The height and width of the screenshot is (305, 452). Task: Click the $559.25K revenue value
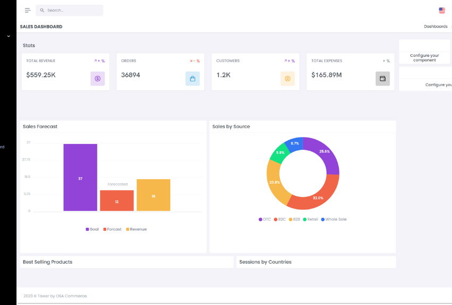(x=41, y=75)
